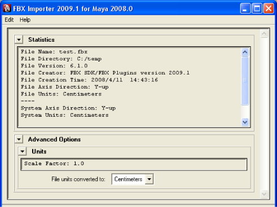Maximize the FBX Importer window
This screenshot has width=277, height=207.
257,8
